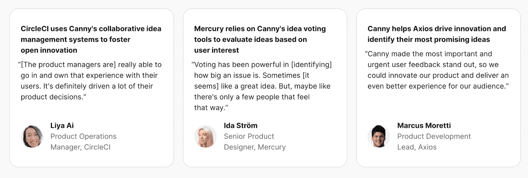528x178 pixels.
Task: Open the Canny helps Axios heading
Action: [x=437, y=34]
